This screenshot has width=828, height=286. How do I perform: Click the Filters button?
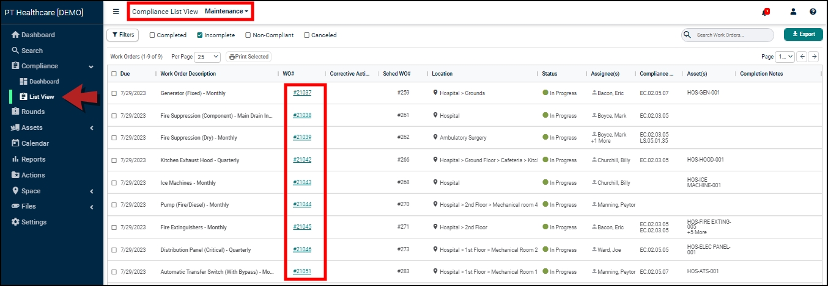click(x=122, y=35)
